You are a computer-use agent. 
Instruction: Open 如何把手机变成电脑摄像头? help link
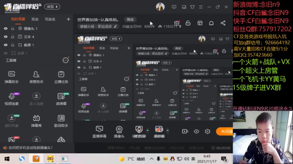pos(31,148)
